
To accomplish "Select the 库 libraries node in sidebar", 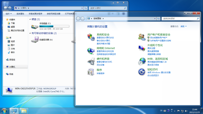I will click(x=9, y=38).
